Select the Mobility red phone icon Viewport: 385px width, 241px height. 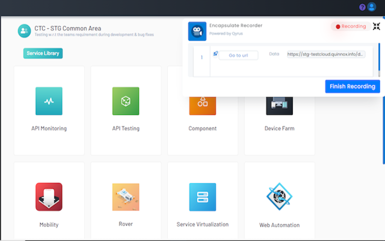(x=49, y=197)
